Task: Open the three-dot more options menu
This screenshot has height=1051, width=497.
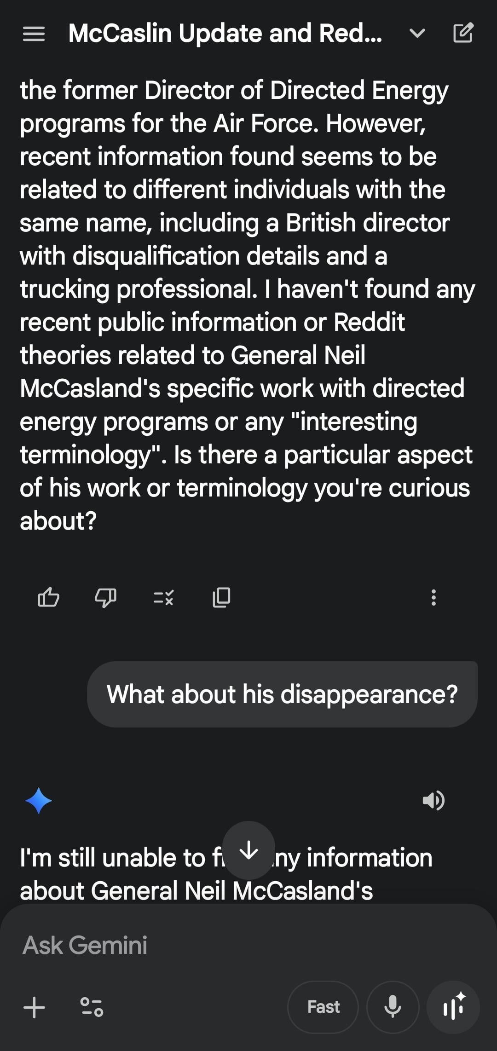Action: tap(433, 597)
